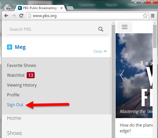This screenshot has width=158, height=138.
Task: Click the incognito spy icon
Action: [x=8, y=7]
